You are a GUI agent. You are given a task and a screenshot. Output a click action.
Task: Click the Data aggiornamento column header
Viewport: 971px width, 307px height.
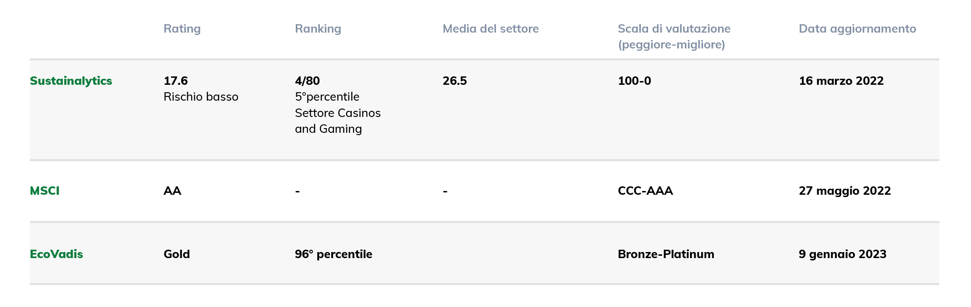click(x=857, y=29)
